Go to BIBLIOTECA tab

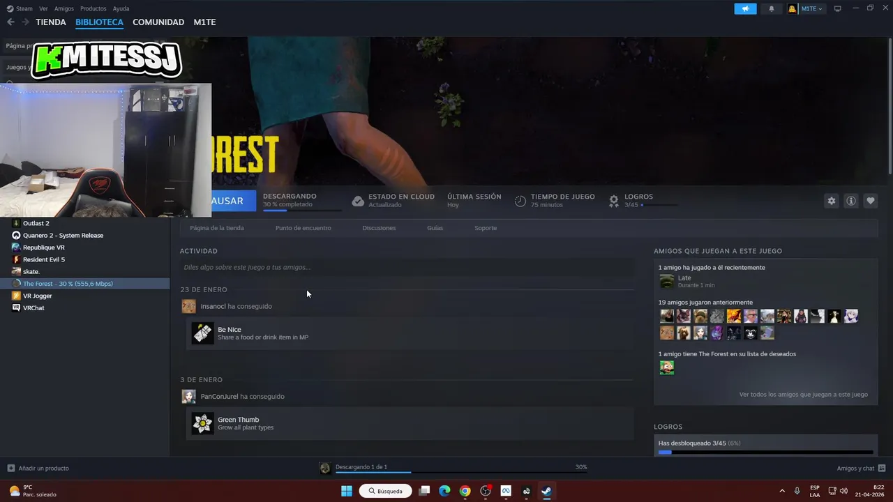[99, 22]
